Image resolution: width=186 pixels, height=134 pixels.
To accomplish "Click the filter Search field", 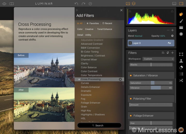I will coord(99,125).
